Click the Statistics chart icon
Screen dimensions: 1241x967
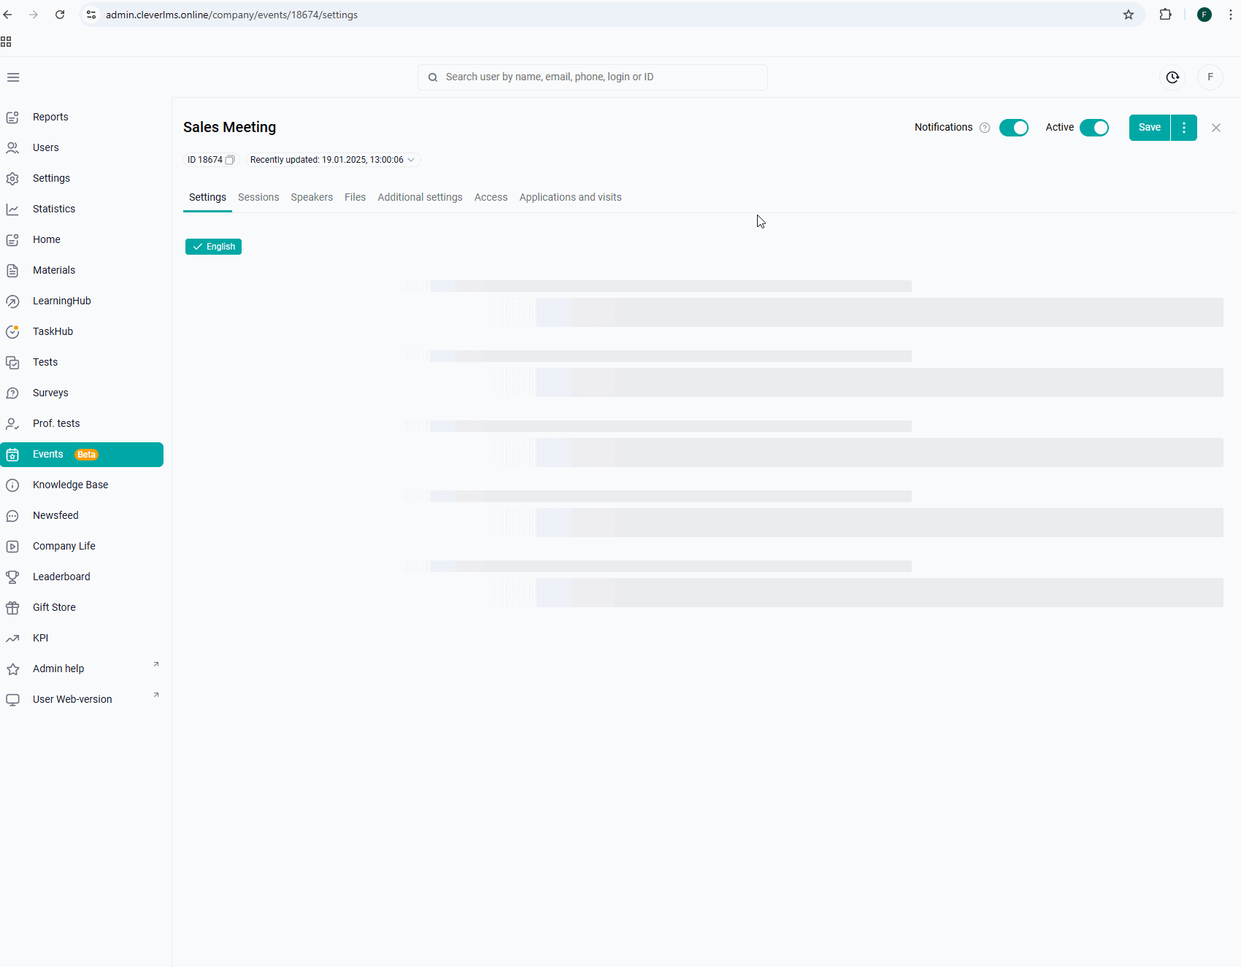tap(12, 209)
